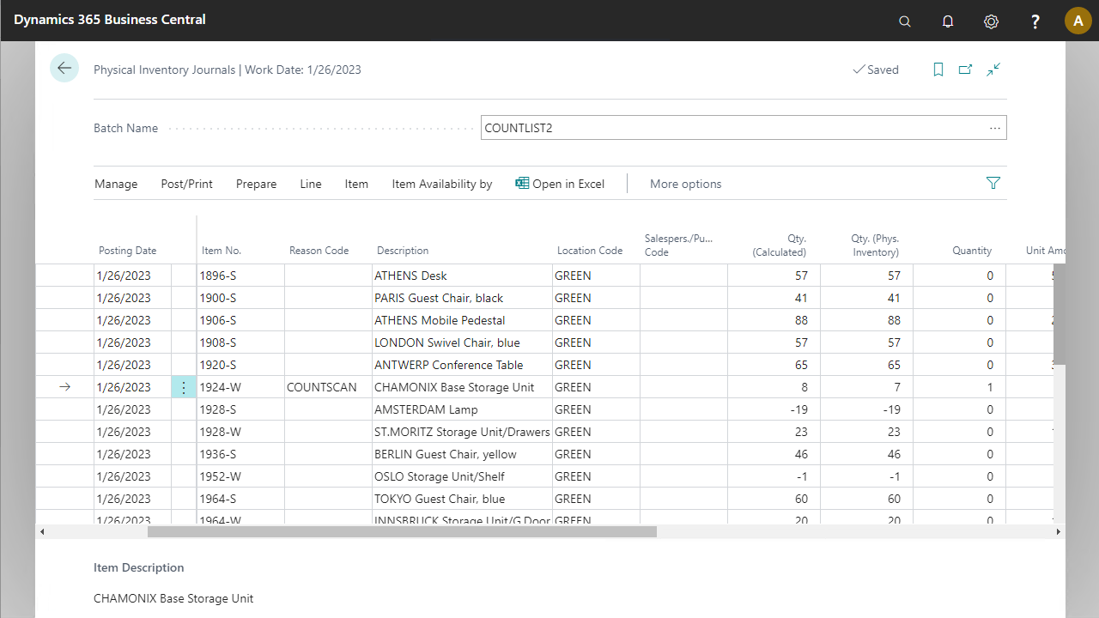Click the Open in Excel icon button
The image size is (1099, 618).
560,184
